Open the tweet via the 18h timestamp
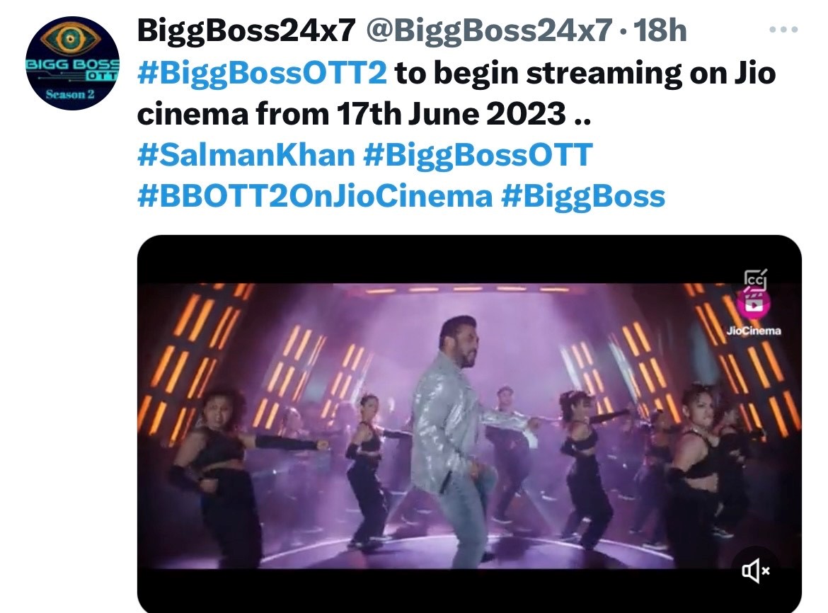The height and width of the screenshot is (613, 828). click(x=660, y=31)
